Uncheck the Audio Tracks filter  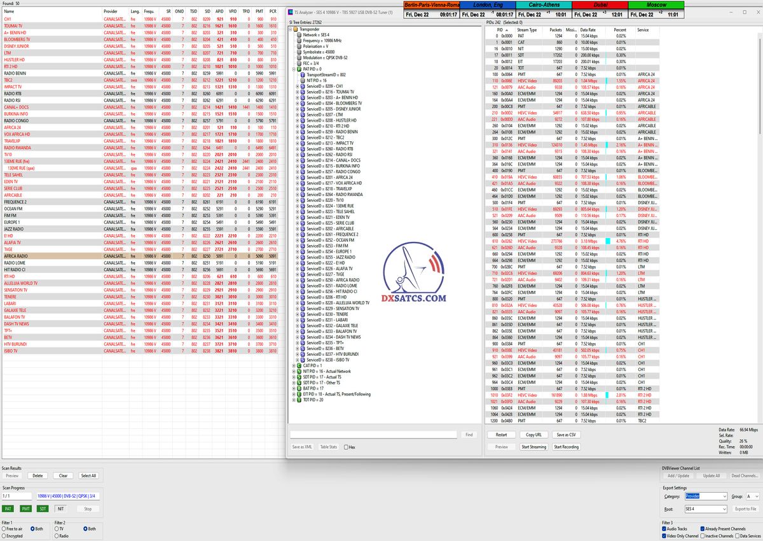665,528
